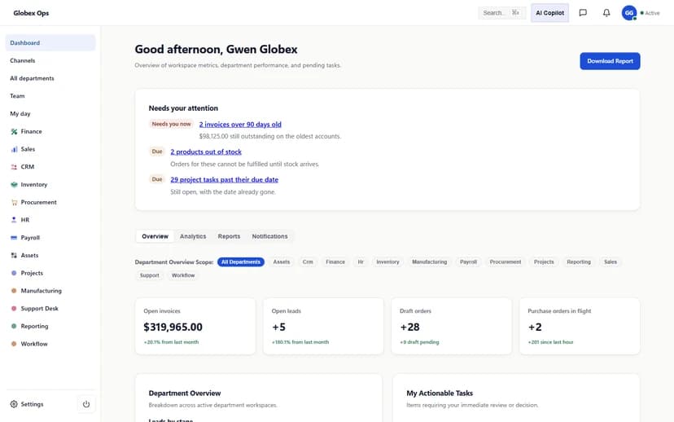The width and height of the screenshot is (674, 422).
Task: Click the Inventory box icon
Action: [x=14, y=185]
